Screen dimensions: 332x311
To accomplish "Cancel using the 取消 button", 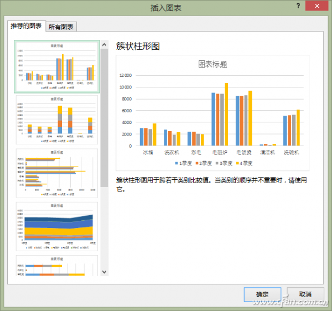I will pyautogui.click(x=305, y=294).
